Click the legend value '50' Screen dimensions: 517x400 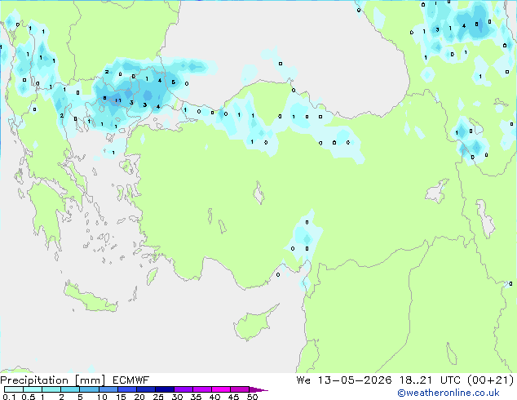tap(253, 397)
